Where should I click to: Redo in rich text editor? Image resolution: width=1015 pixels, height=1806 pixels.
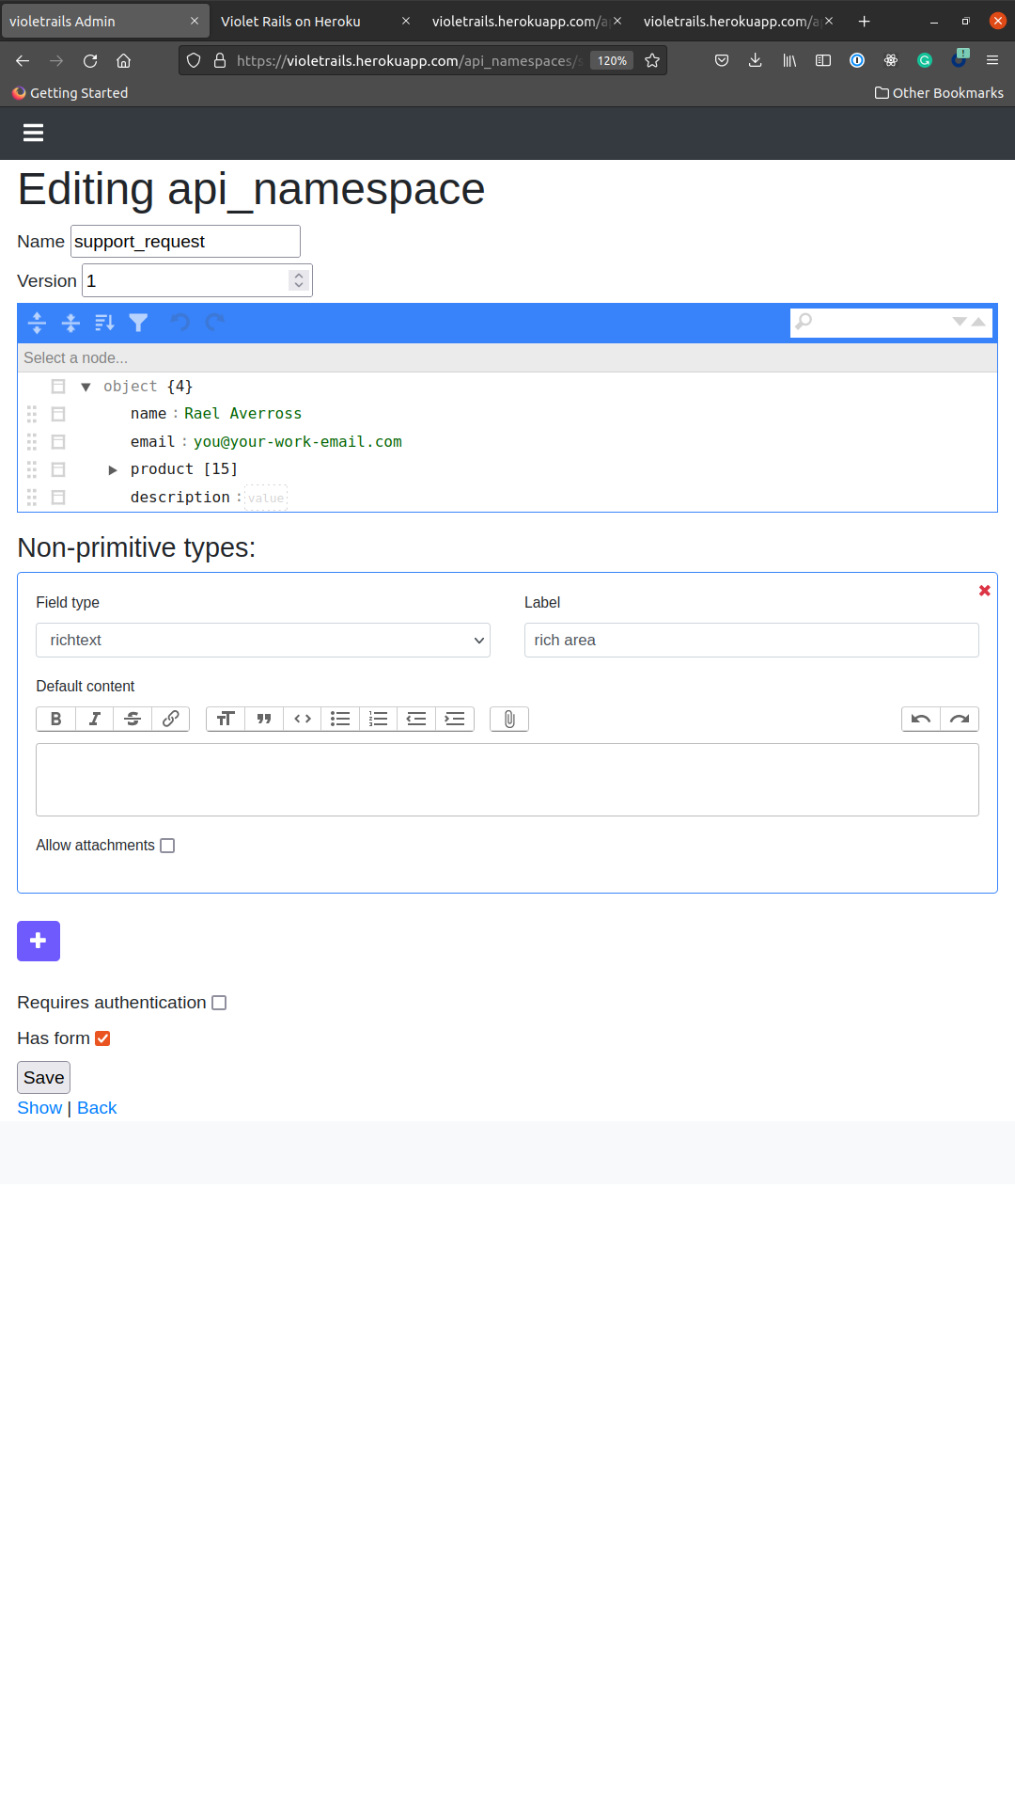pos(960,719)
